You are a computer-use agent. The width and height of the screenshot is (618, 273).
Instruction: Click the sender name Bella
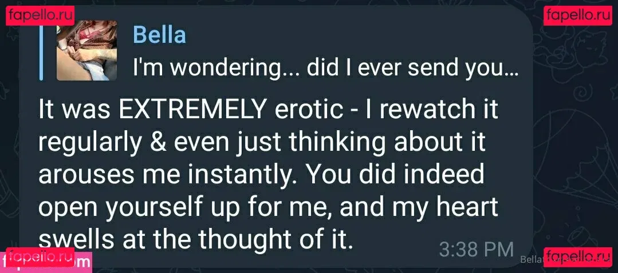tap(159, 35)
